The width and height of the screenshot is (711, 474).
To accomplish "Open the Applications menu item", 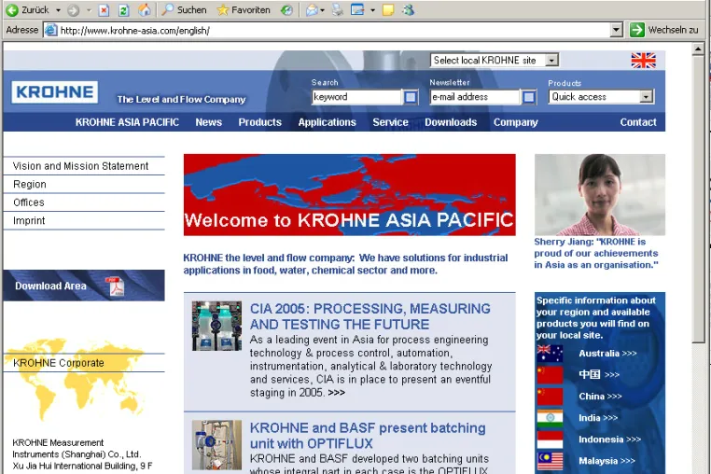I will [x=327, y=122].
